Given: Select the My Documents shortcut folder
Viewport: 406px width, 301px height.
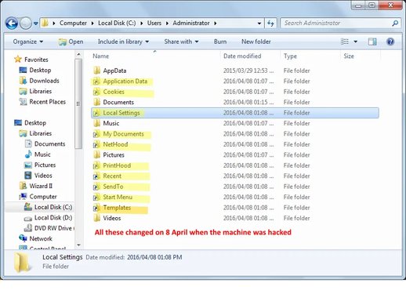Looking at the screenshot, I should (x=118, y=134).
